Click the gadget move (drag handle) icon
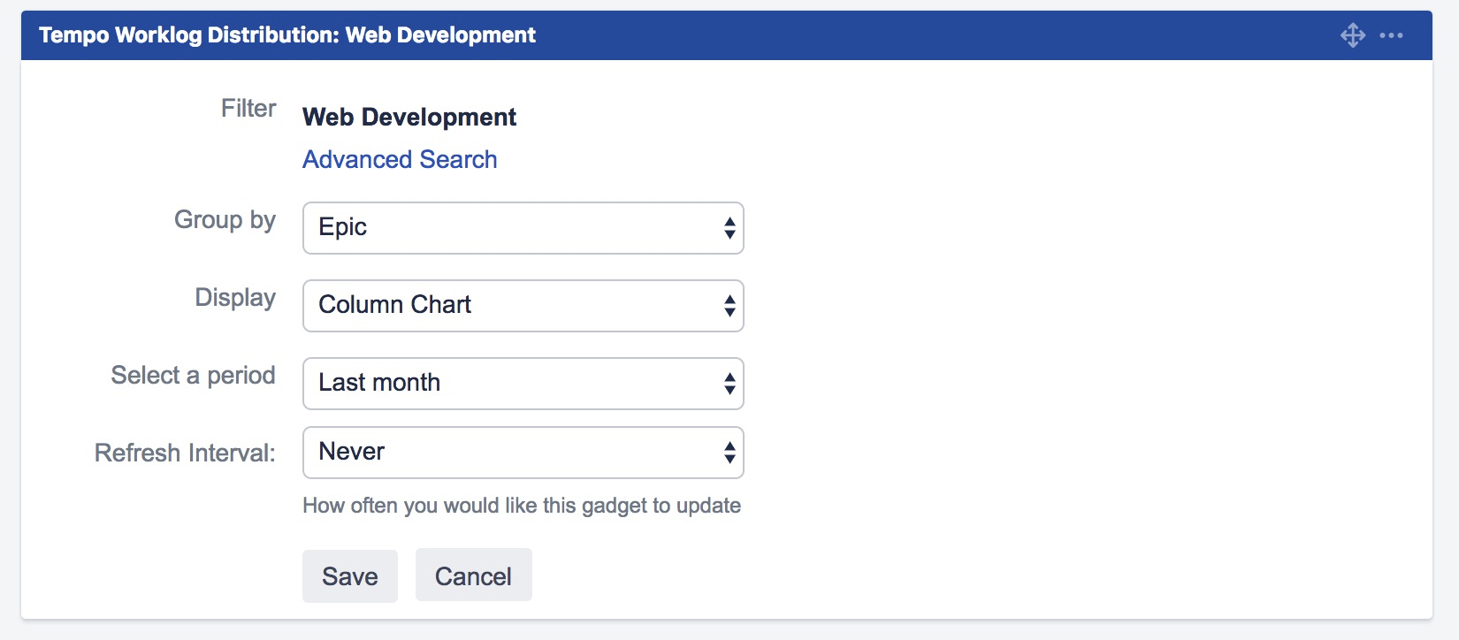The width and height of the screenshot is (1459, 640). click(1352, 35)
